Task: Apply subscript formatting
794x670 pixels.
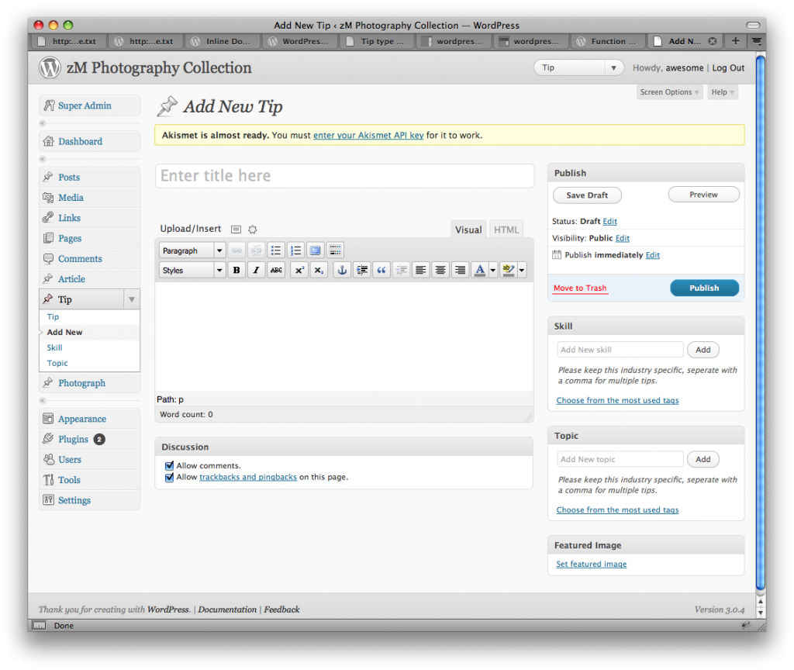Action: 319,270
